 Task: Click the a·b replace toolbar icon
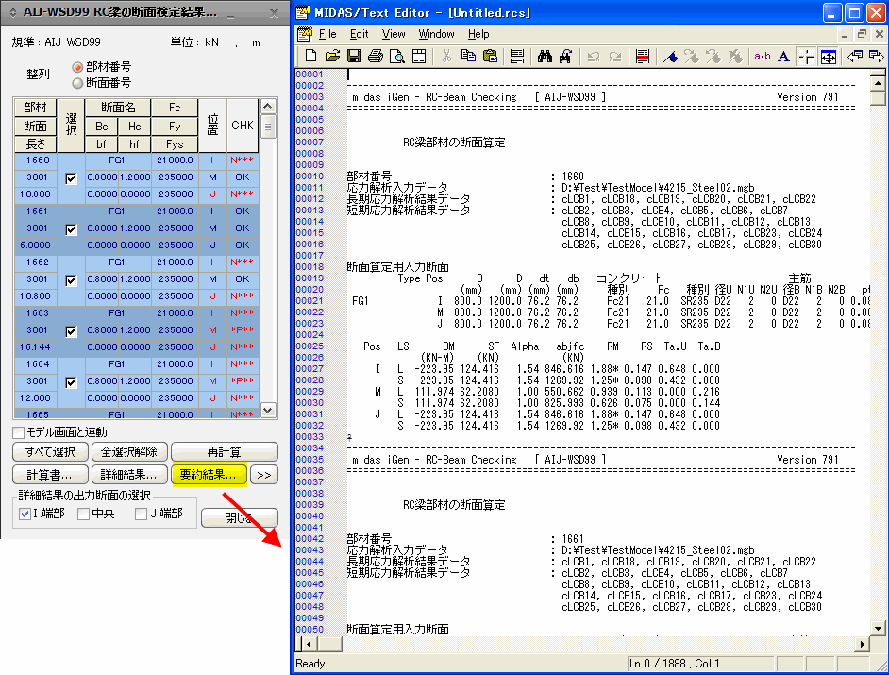point(762,56)
